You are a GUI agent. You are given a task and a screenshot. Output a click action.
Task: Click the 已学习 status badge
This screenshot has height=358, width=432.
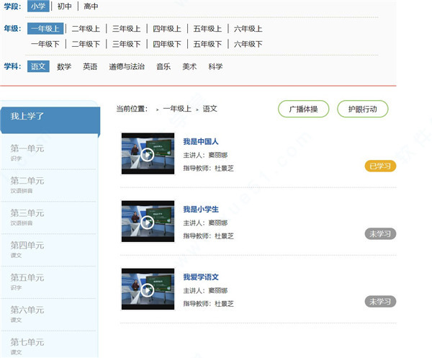click(380, 166)
